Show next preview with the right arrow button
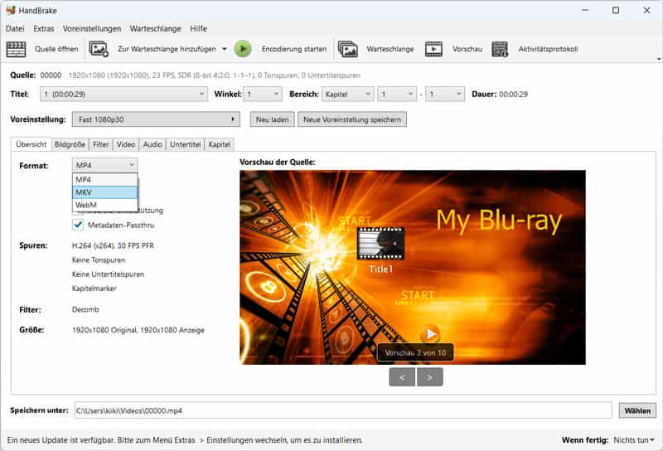 tap(429, 376)
